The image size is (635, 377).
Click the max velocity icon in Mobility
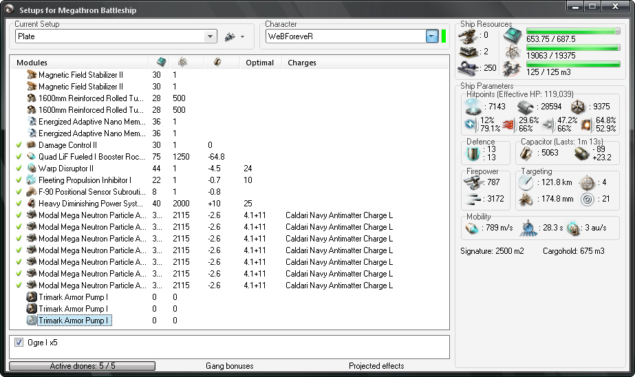(473, 228)
